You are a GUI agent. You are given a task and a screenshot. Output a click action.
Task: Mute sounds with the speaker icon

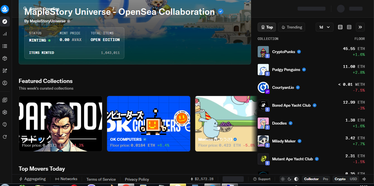pos(364,179)
